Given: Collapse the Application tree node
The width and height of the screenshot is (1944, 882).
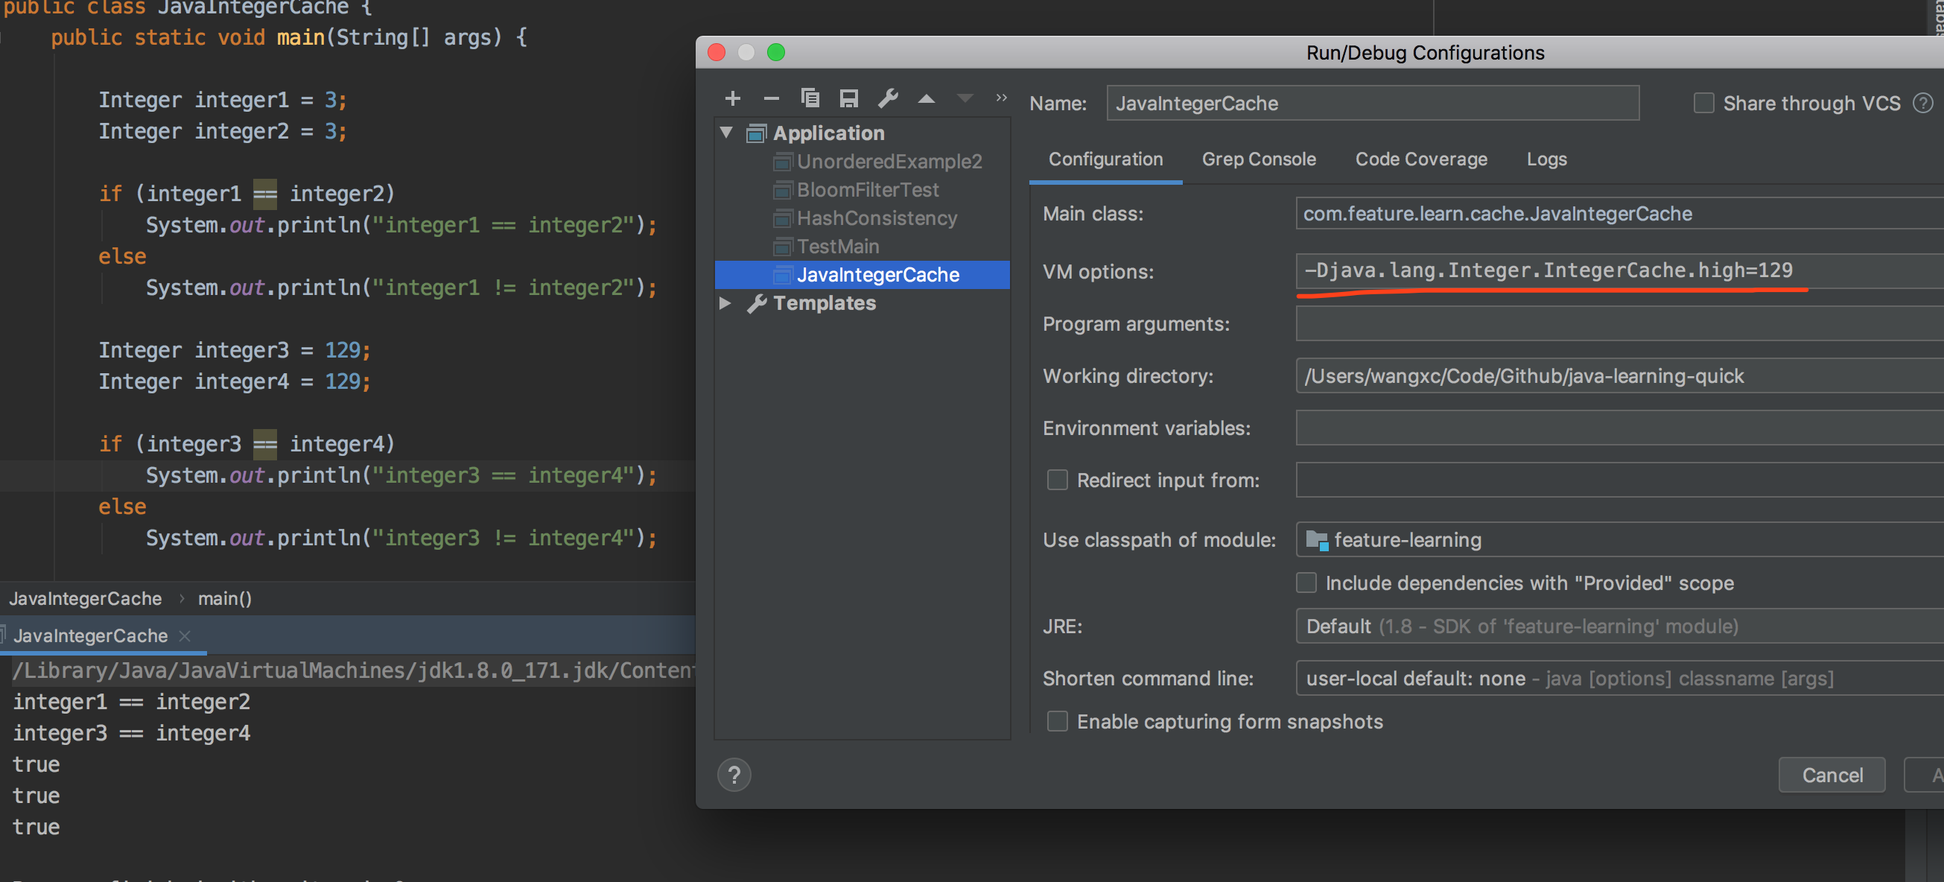Looking at the screenshot, I should 726,133.
